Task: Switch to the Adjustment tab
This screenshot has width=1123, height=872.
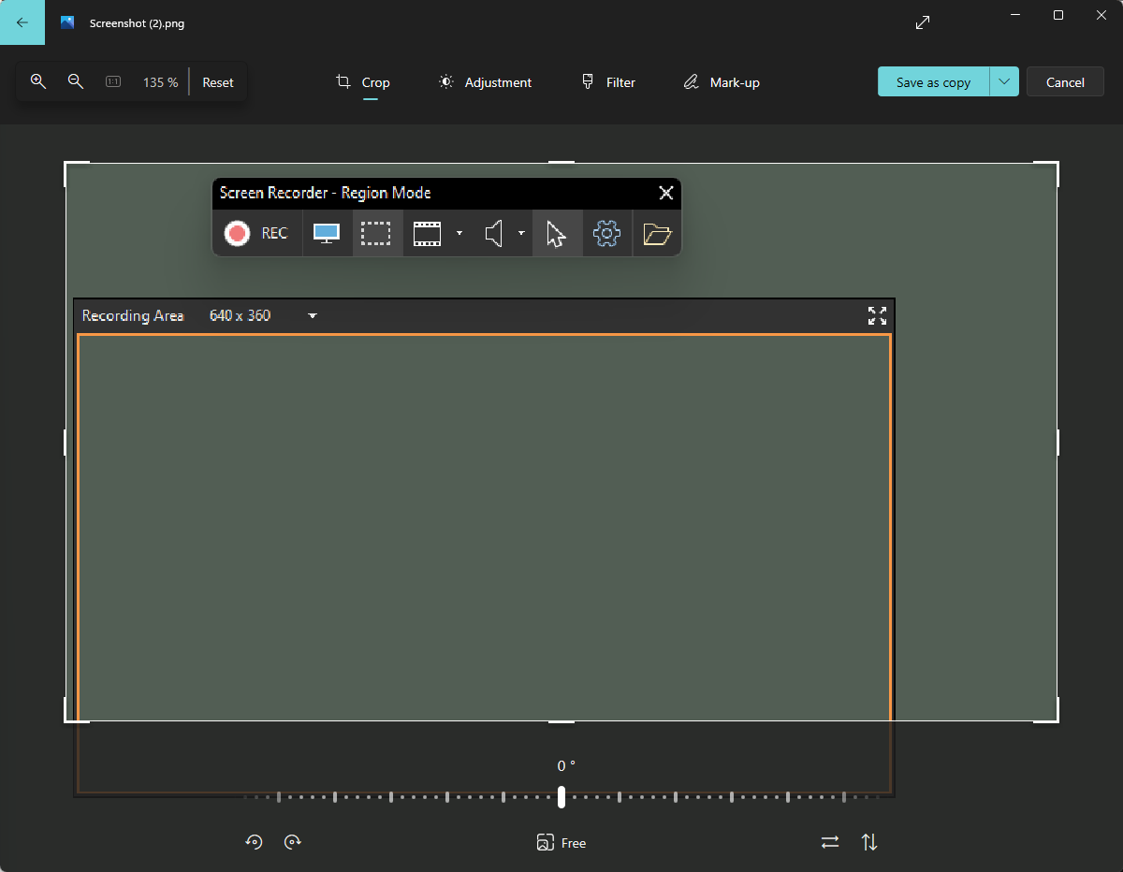Action: pos(485,82)
